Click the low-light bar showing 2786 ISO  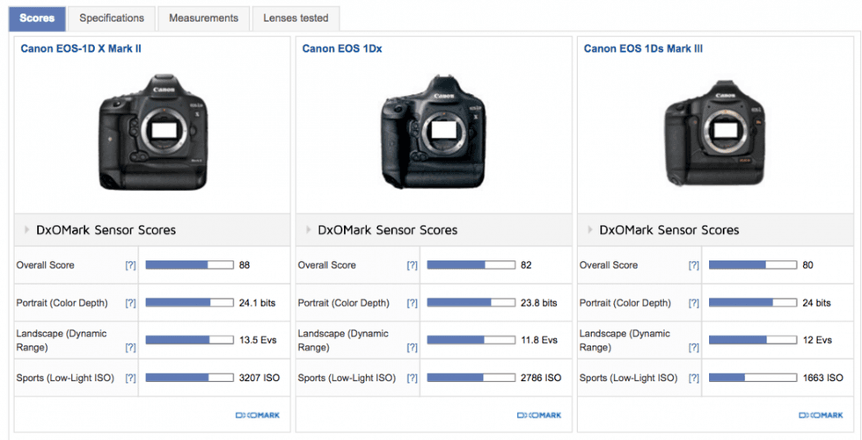coord(471,378)
